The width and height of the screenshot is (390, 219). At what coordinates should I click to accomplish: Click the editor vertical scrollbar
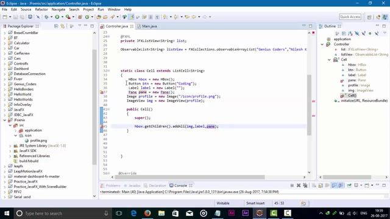click(309, 105)
